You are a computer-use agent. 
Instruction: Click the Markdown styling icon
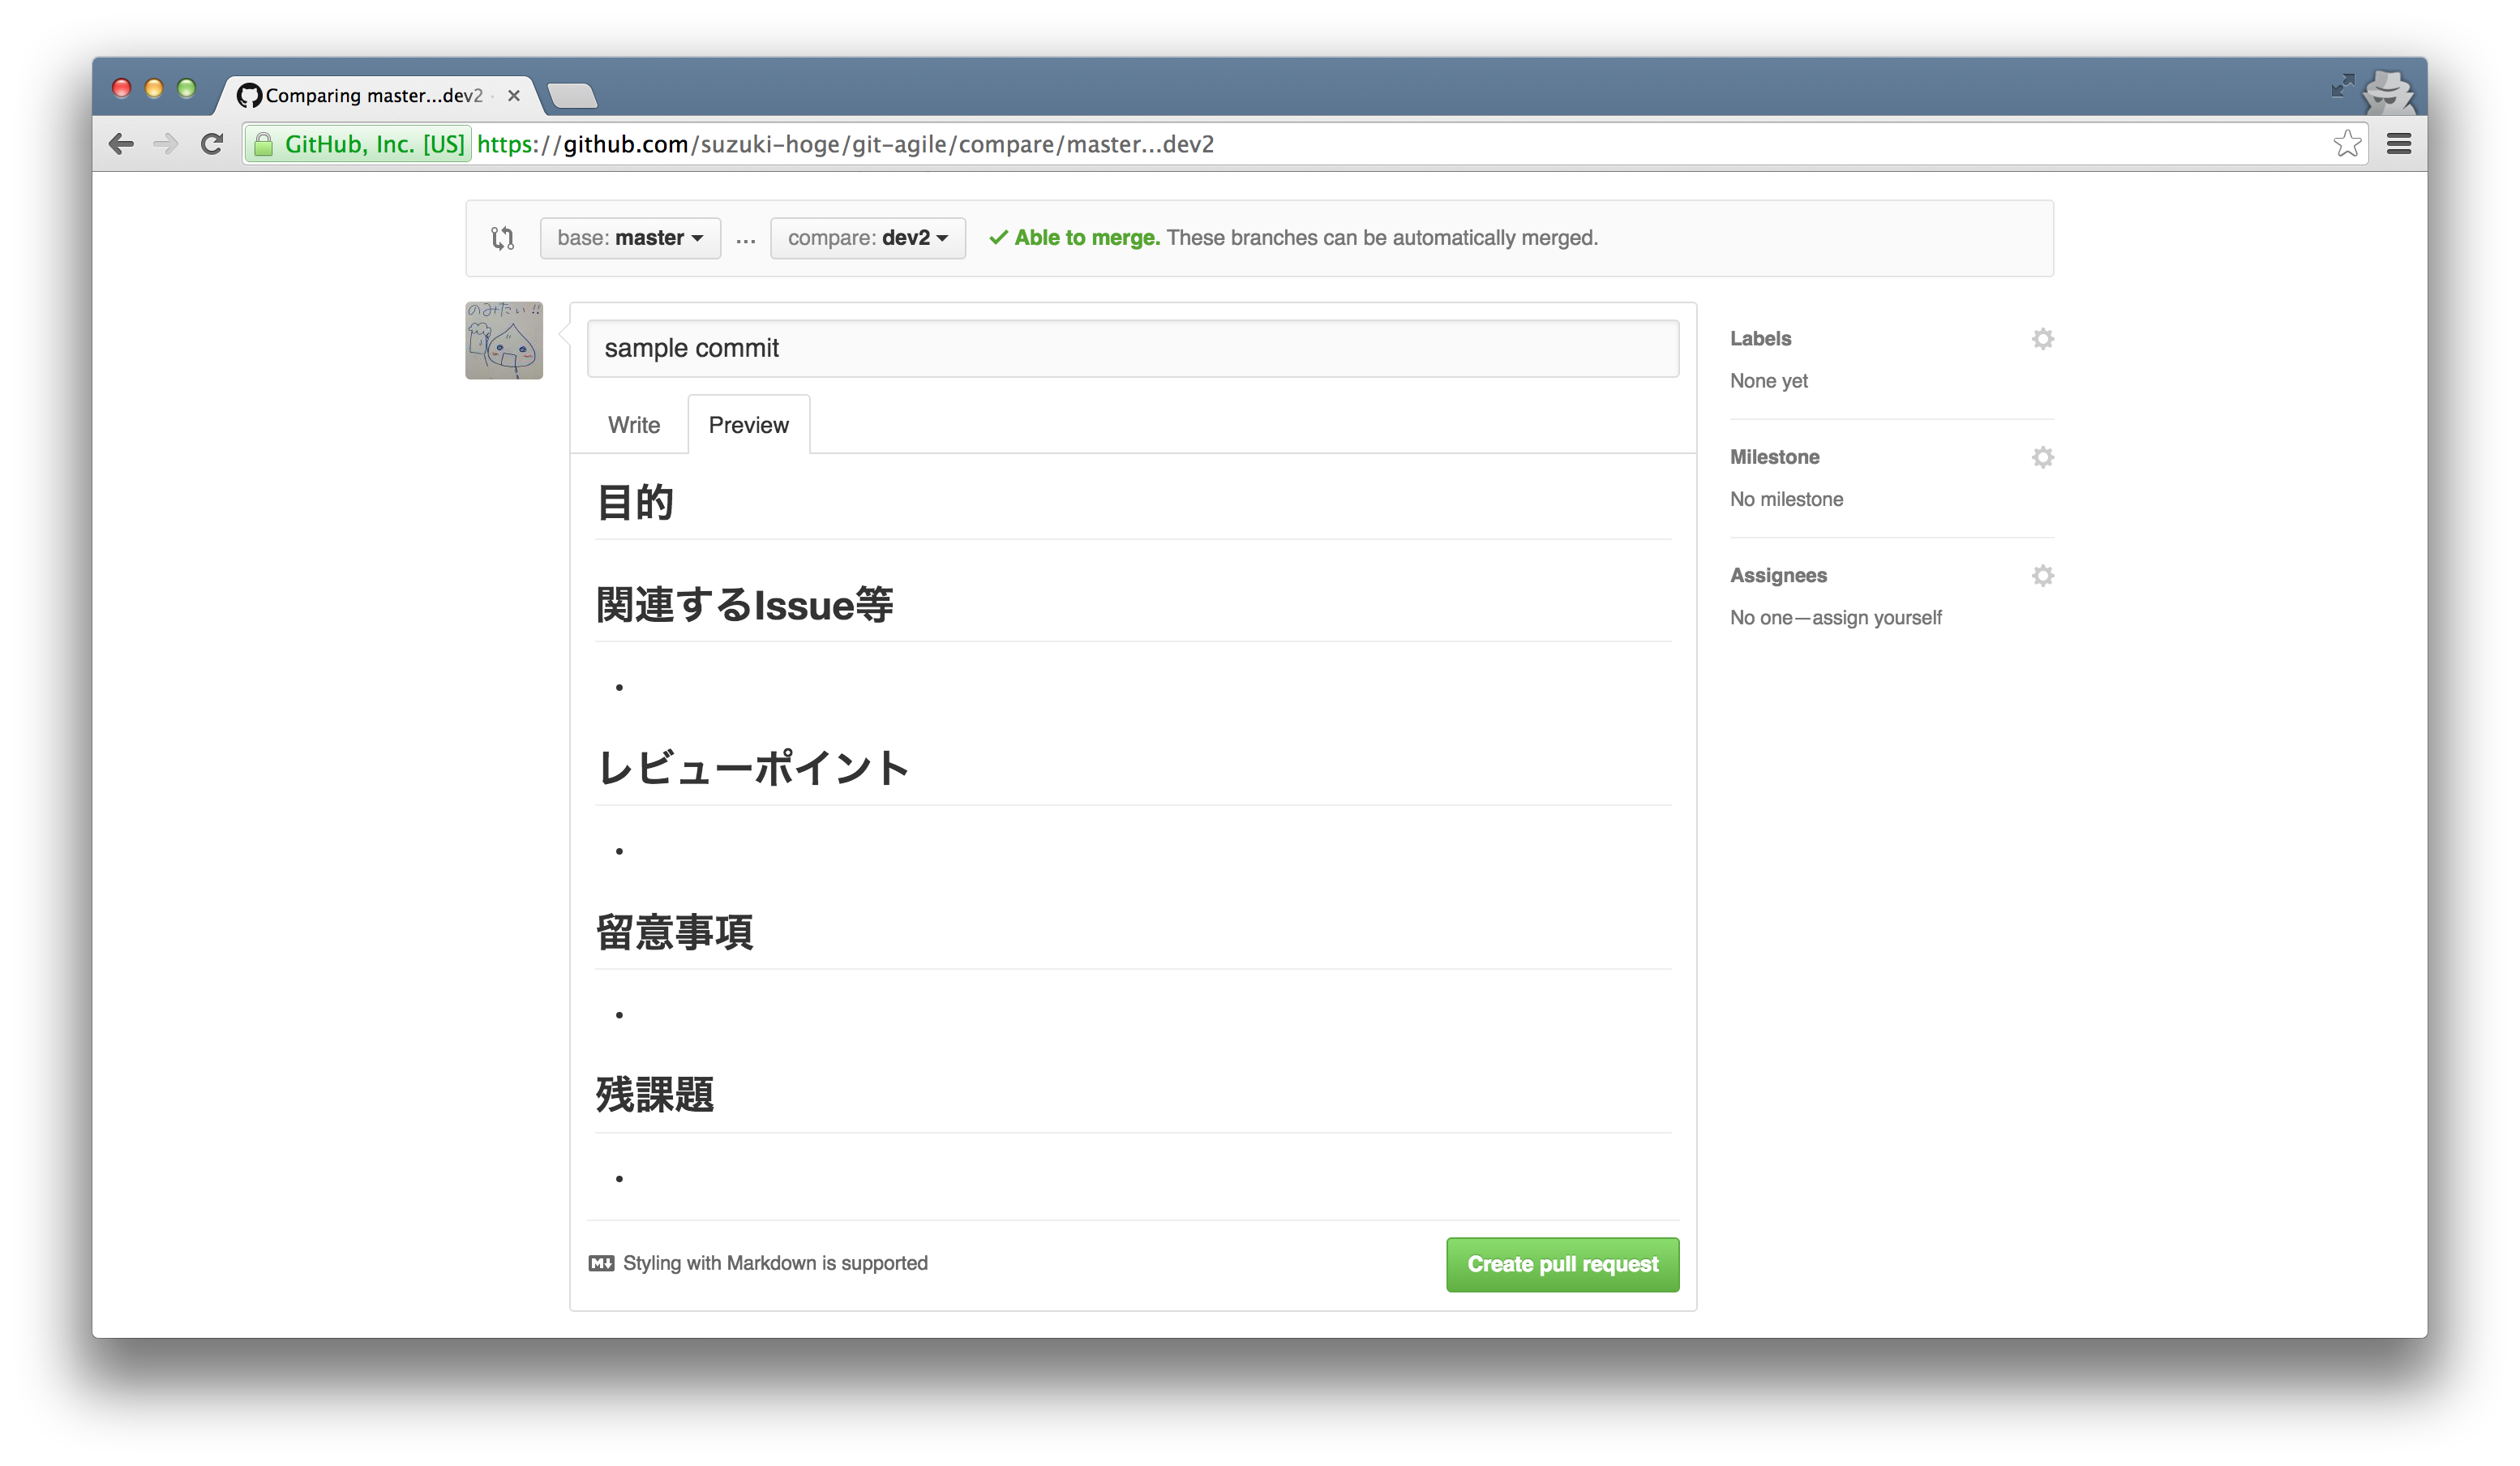point(600,1263)
